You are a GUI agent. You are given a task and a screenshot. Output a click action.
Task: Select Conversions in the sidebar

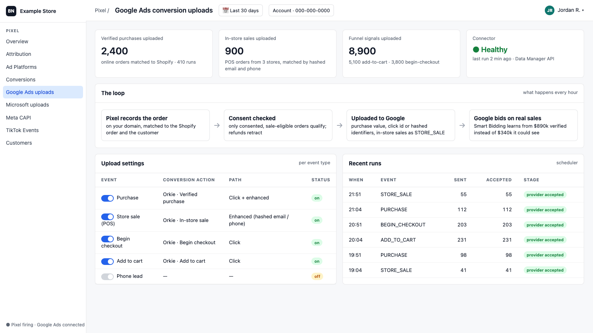(x=43, y=80)
